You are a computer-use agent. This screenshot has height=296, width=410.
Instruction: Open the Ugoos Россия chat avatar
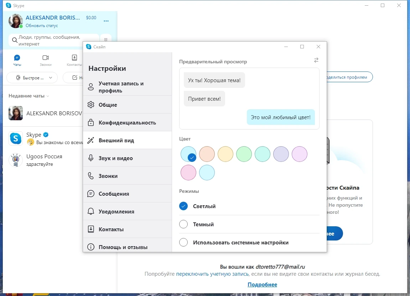(16, 160)
